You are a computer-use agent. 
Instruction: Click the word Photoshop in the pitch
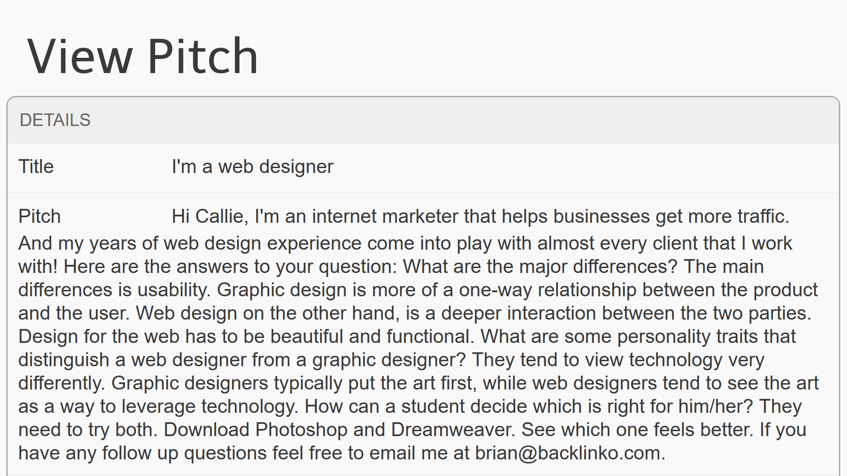(301, 430)
